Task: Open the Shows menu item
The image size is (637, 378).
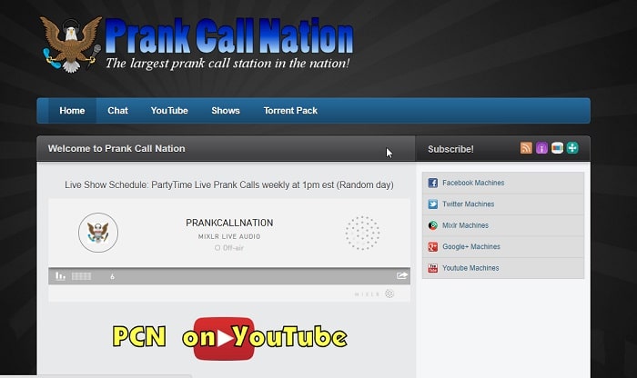Action: [226, 111]
